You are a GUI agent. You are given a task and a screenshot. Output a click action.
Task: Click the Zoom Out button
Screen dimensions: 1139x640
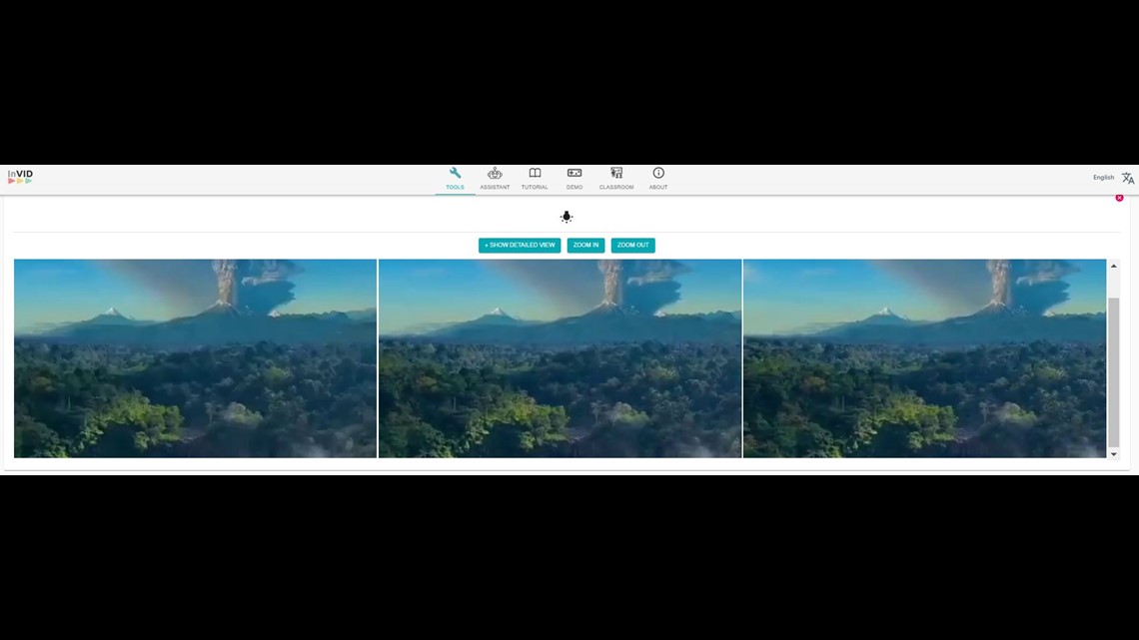pyautogui.click(x=632, y=245)
